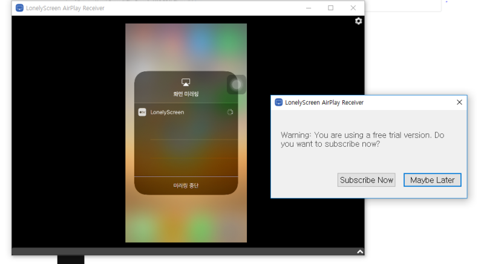
Task: Click the loading spinner next to LonelyScreen
Action: (x=230, y=112)
